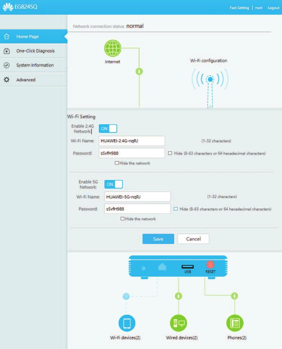Click the EG8245Q model name

(x=26, y=7)
